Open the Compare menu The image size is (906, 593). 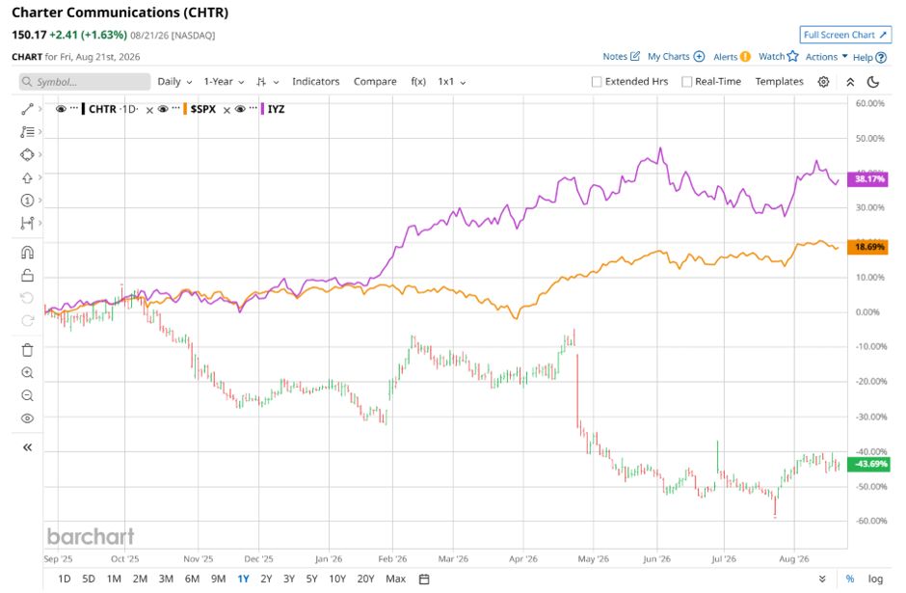(375, 82)
